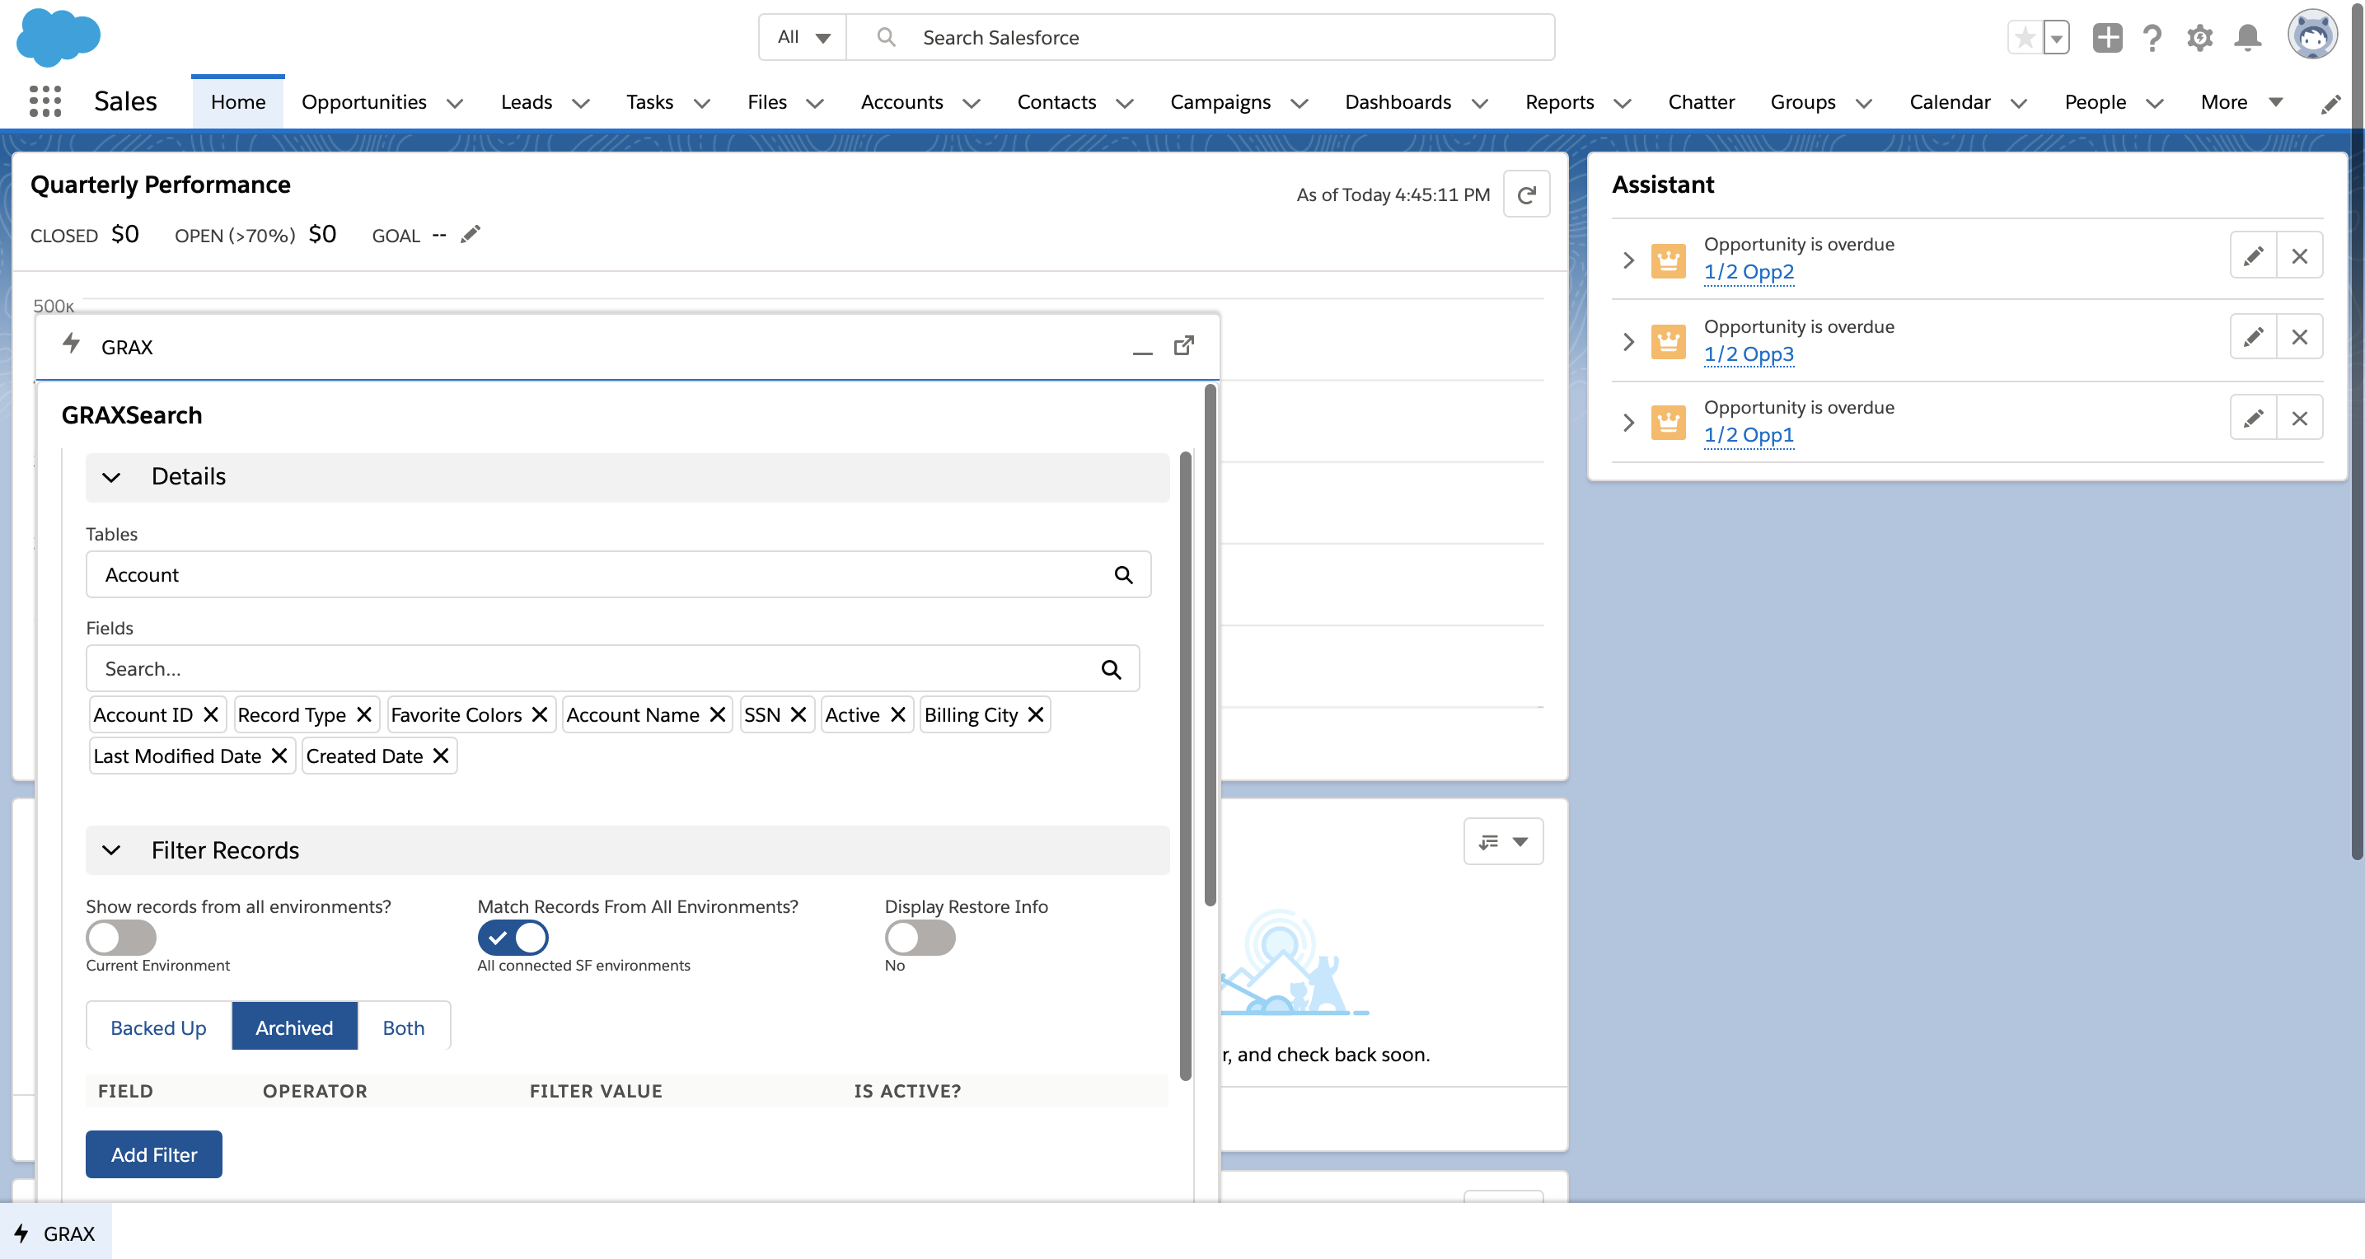Refresh the Quarterly Performance chart
2365x1259 pixels.
pyautogui.click(x=1526, y=194)
